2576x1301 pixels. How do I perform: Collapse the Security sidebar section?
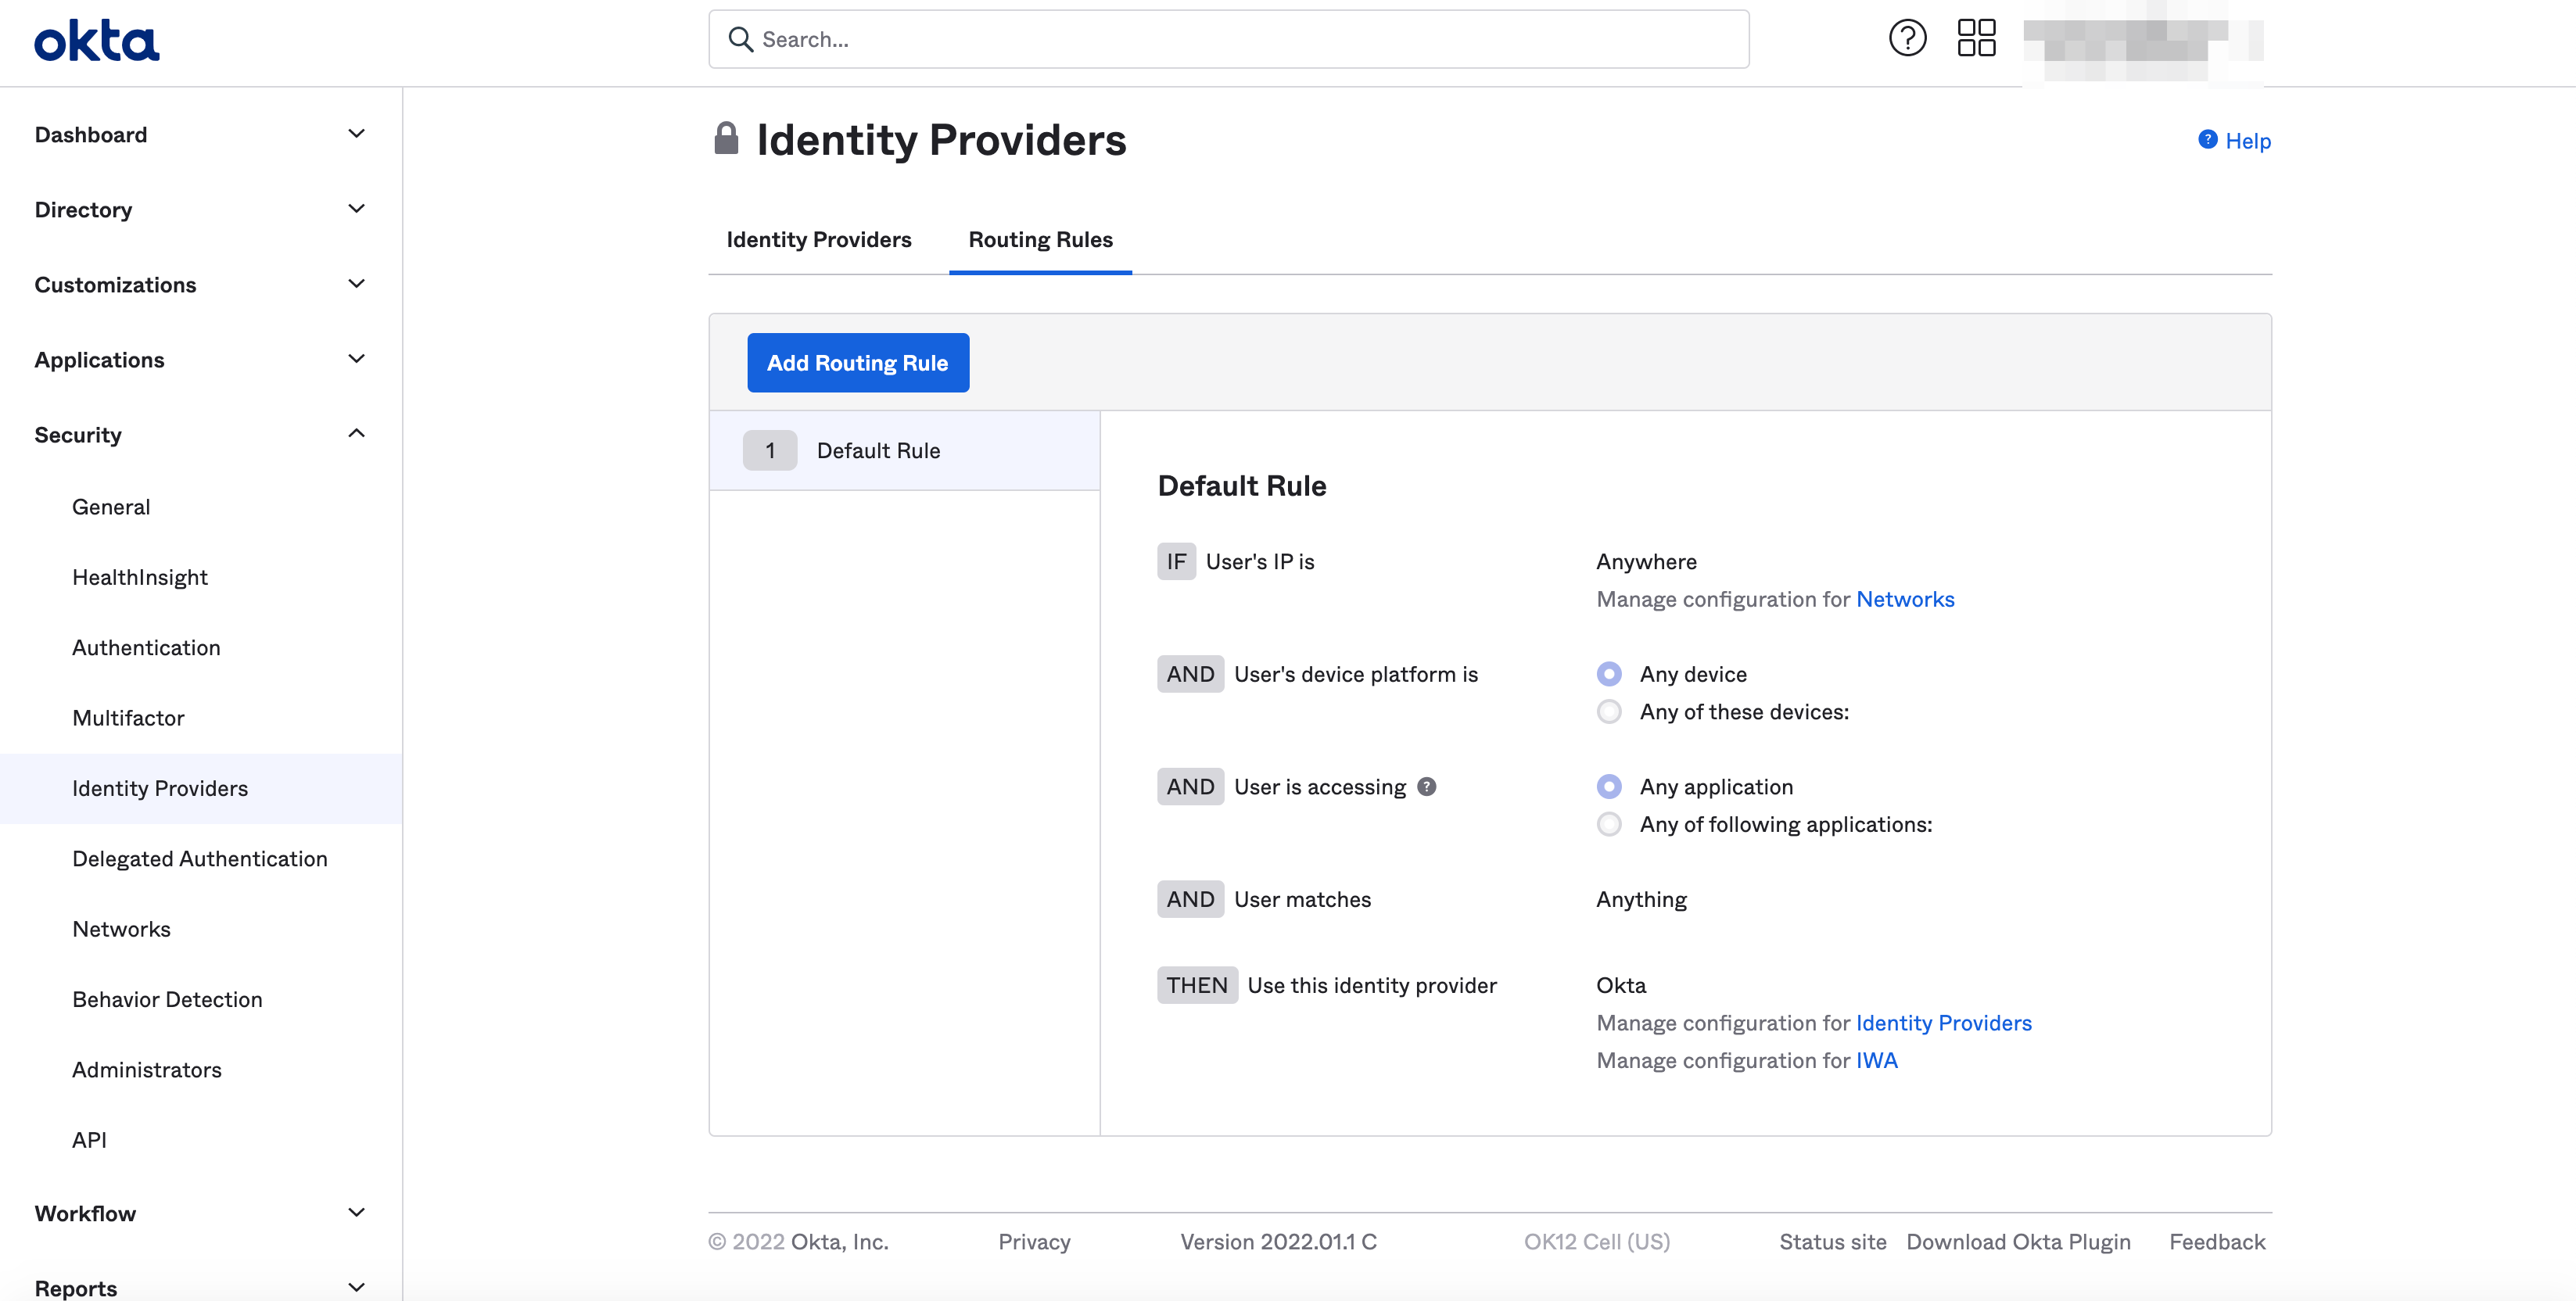point(356,434)
